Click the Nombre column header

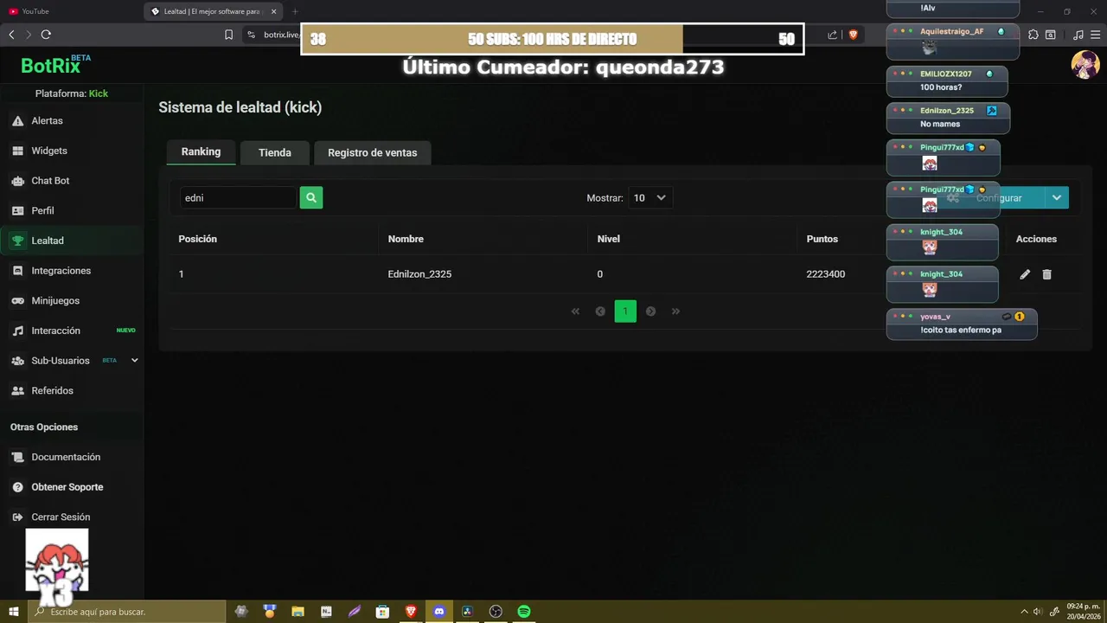coord(406,239)
